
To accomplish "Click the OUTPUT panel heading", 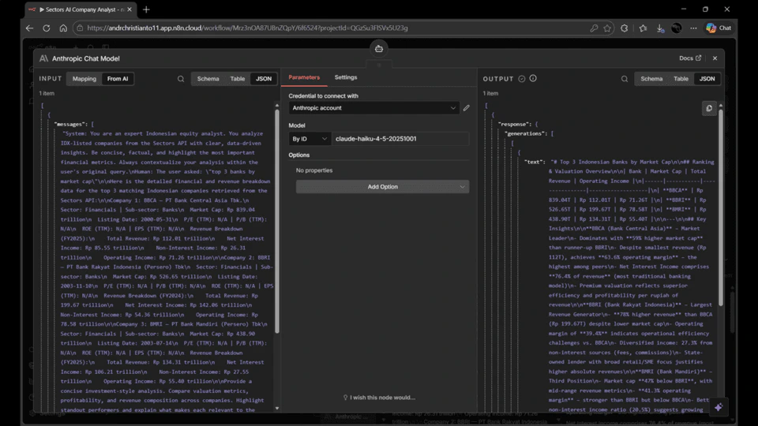I will click(498, 79).
